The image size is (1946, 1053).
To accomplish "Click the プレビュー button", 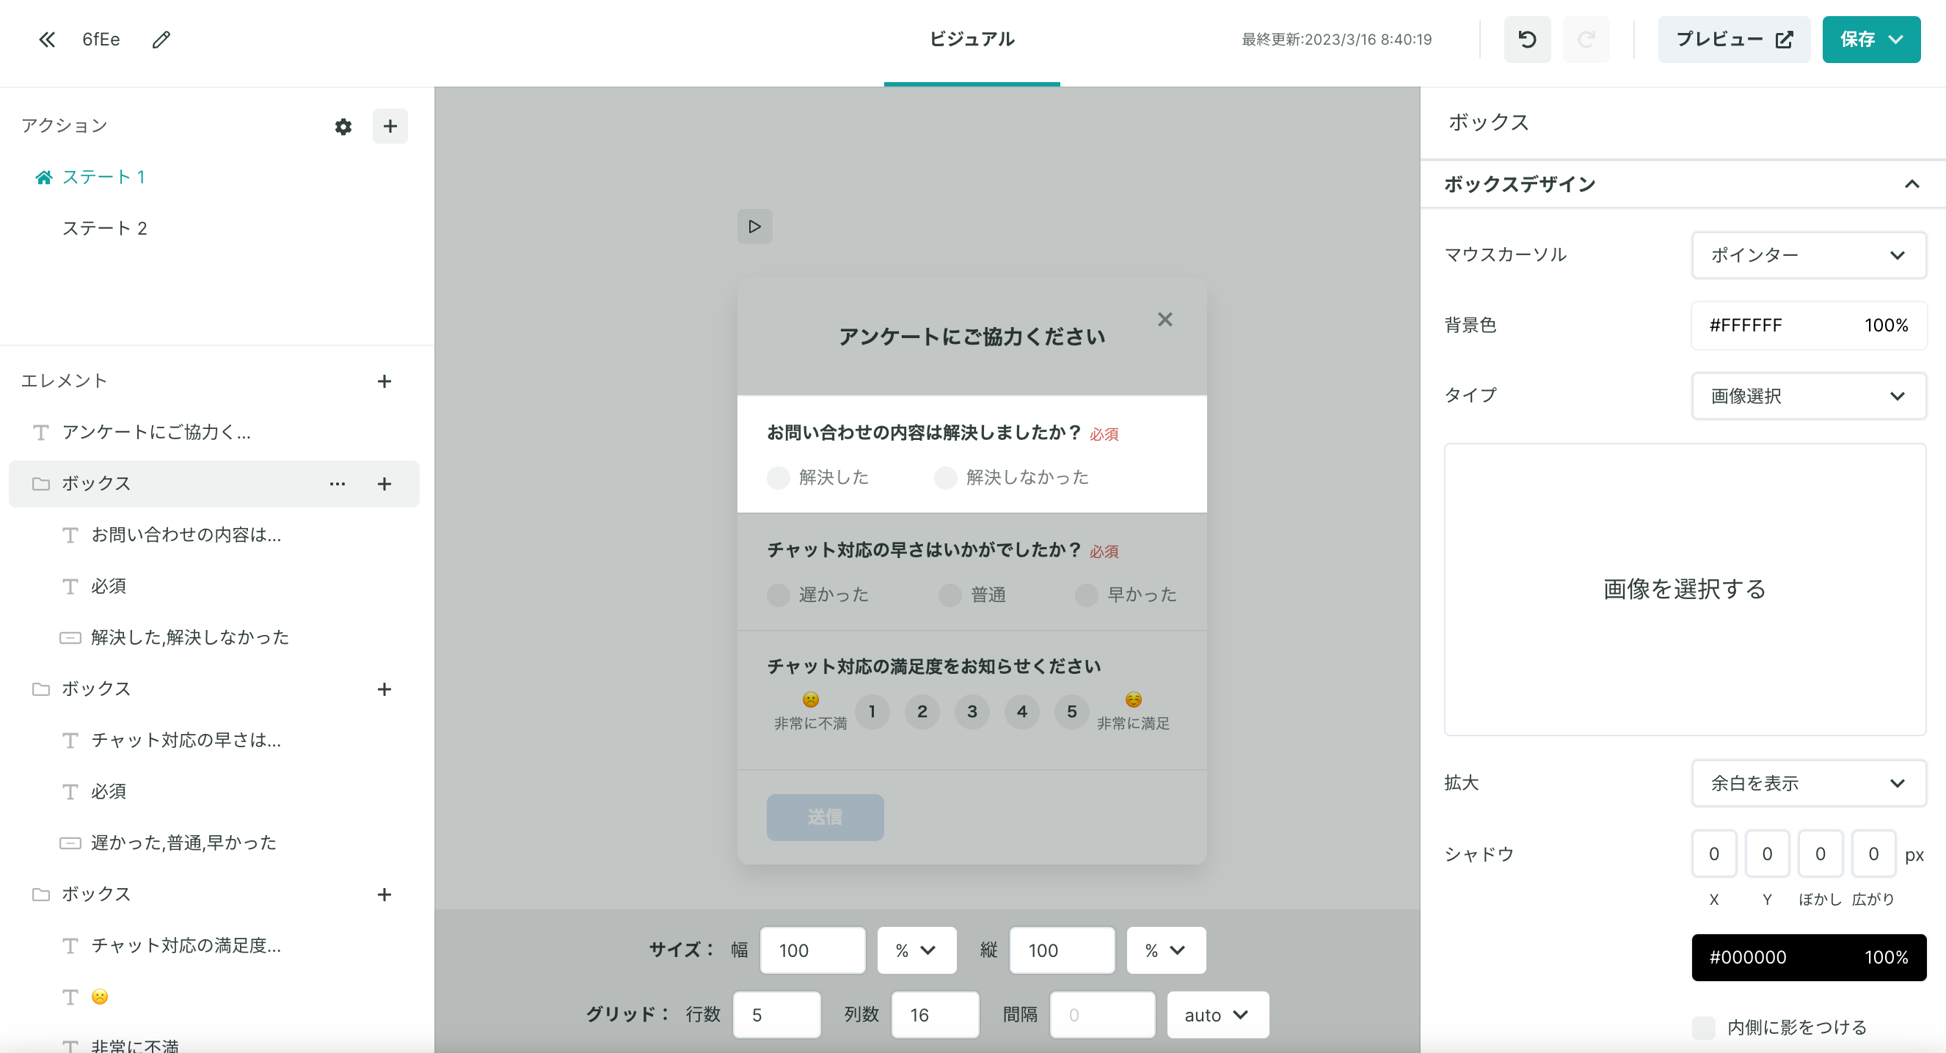I will pos(1733,40).
